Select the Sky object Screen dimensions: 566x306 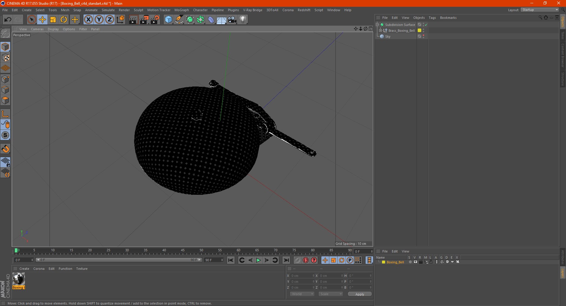(x=388, y=36)
